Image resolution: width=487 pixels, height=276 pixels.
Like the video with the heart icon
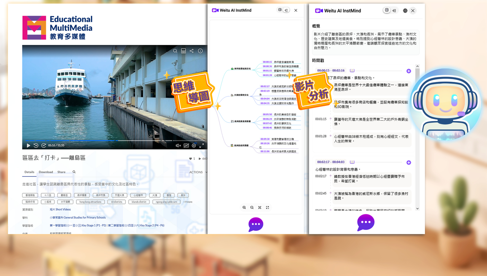pos(191,159)
